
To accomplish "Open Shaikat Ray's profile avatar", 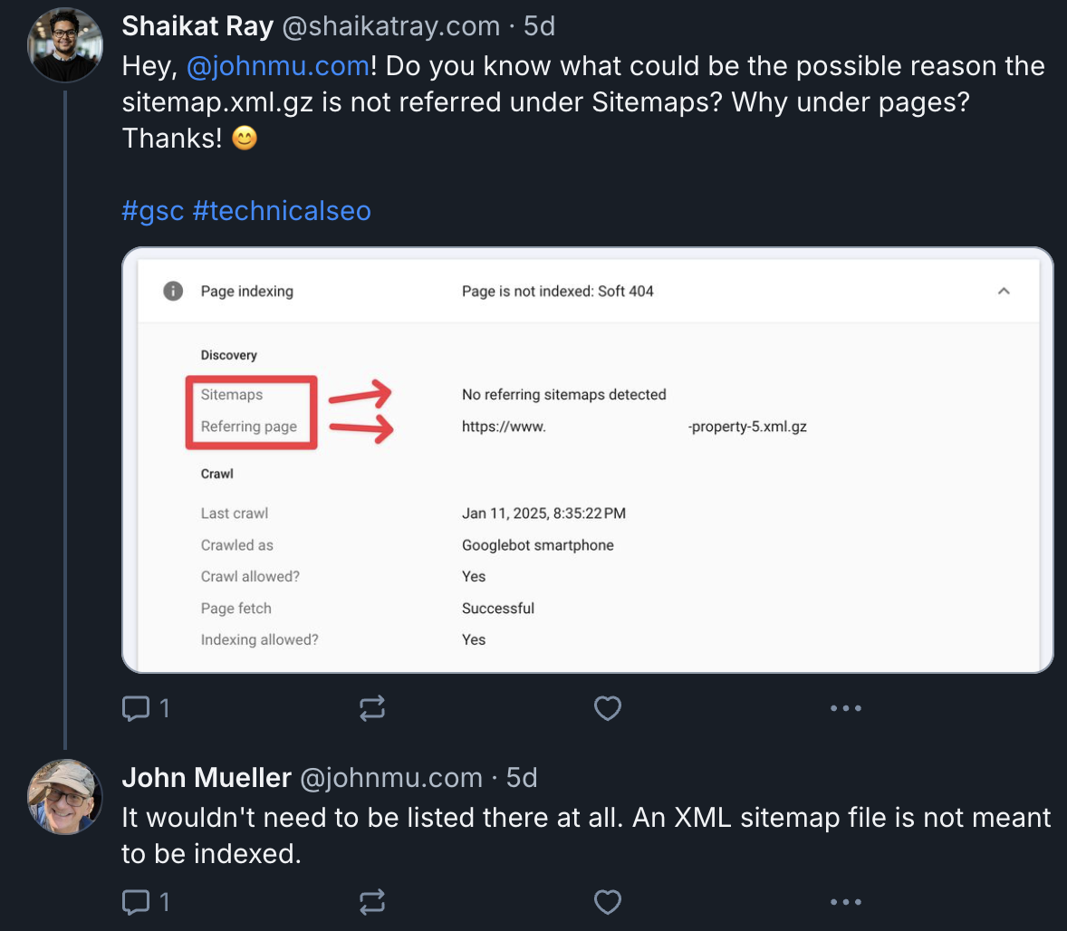I will 65,45.
